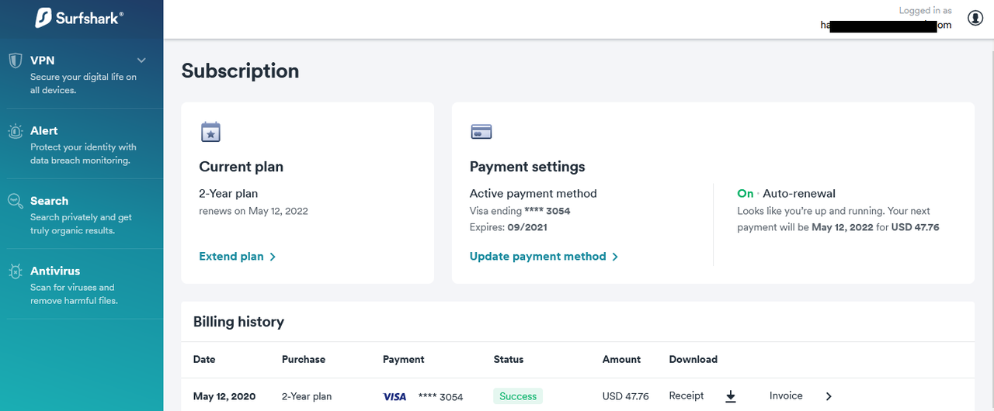994x411 pixels.
Task: Click 'Scan for viruses' Antivirus description
Action: [74, 294]
